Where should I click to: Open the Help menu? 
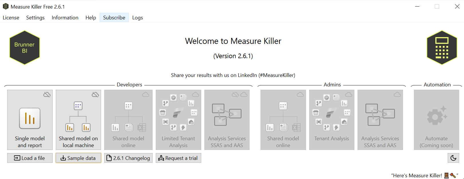(90, 17)
